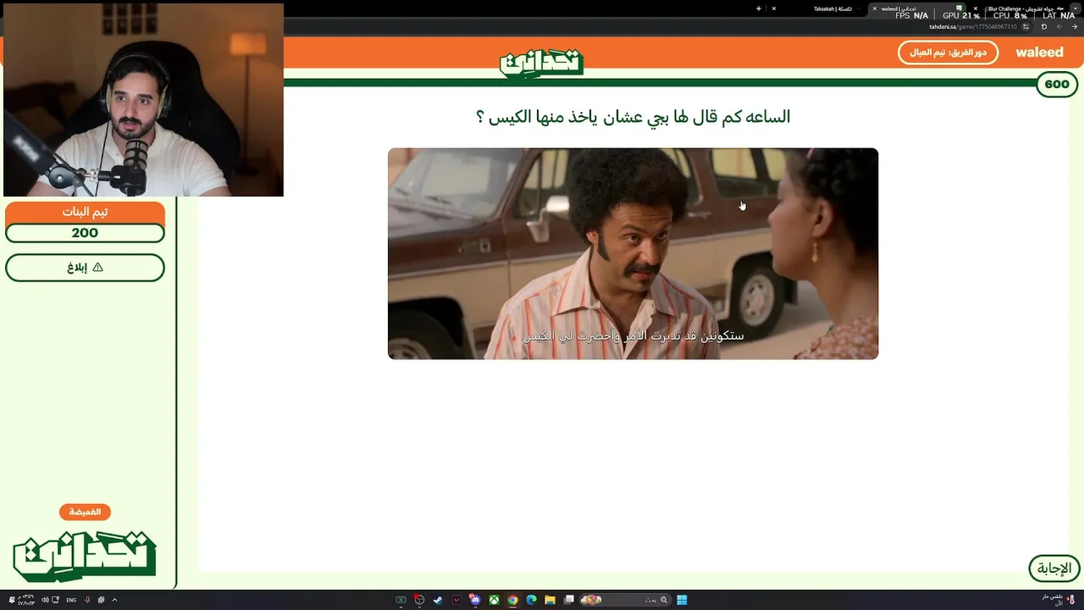1084x610 pixels.
Task: Open the taskbar clock and date
Action: point(26,600)
